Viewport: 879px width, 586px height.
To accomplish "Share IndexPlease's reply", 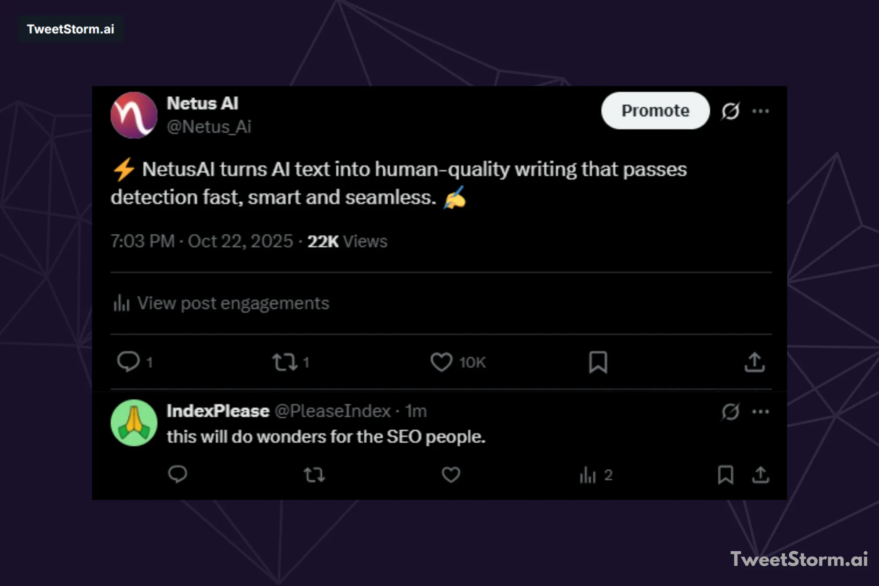I will click(761, 475).
